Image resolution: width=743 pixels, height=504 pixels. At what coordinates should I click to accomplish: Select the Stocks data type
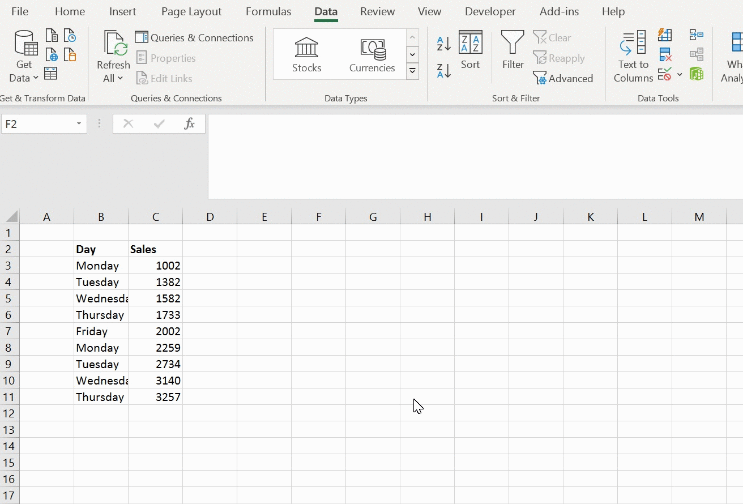click(x=306, y=55)
